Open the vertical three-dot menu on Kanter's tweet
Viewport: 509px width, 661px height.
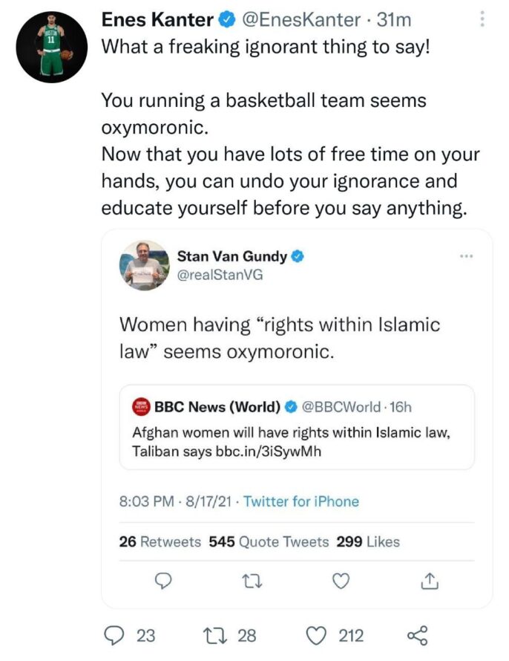(x=483, y=20)
